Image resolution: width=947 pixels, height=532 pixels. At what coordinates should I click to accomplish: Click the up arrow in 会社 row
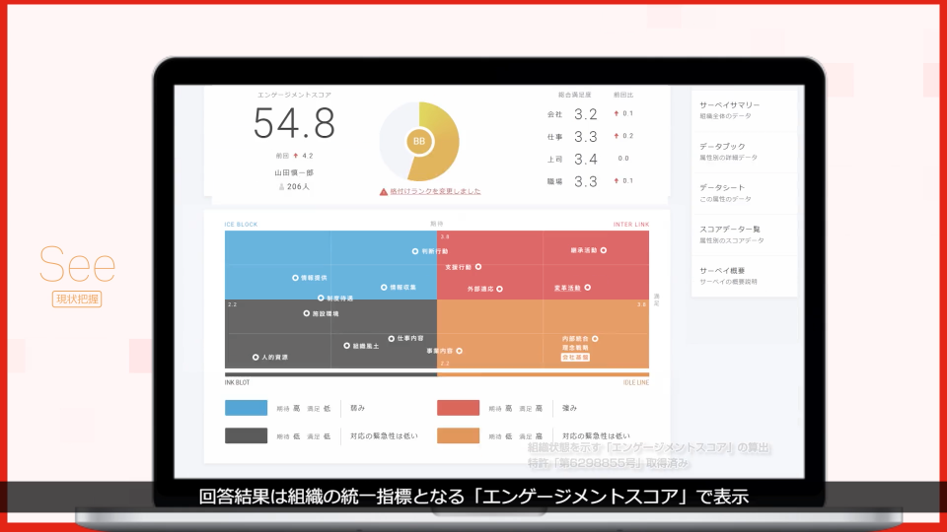click(616, 113)
